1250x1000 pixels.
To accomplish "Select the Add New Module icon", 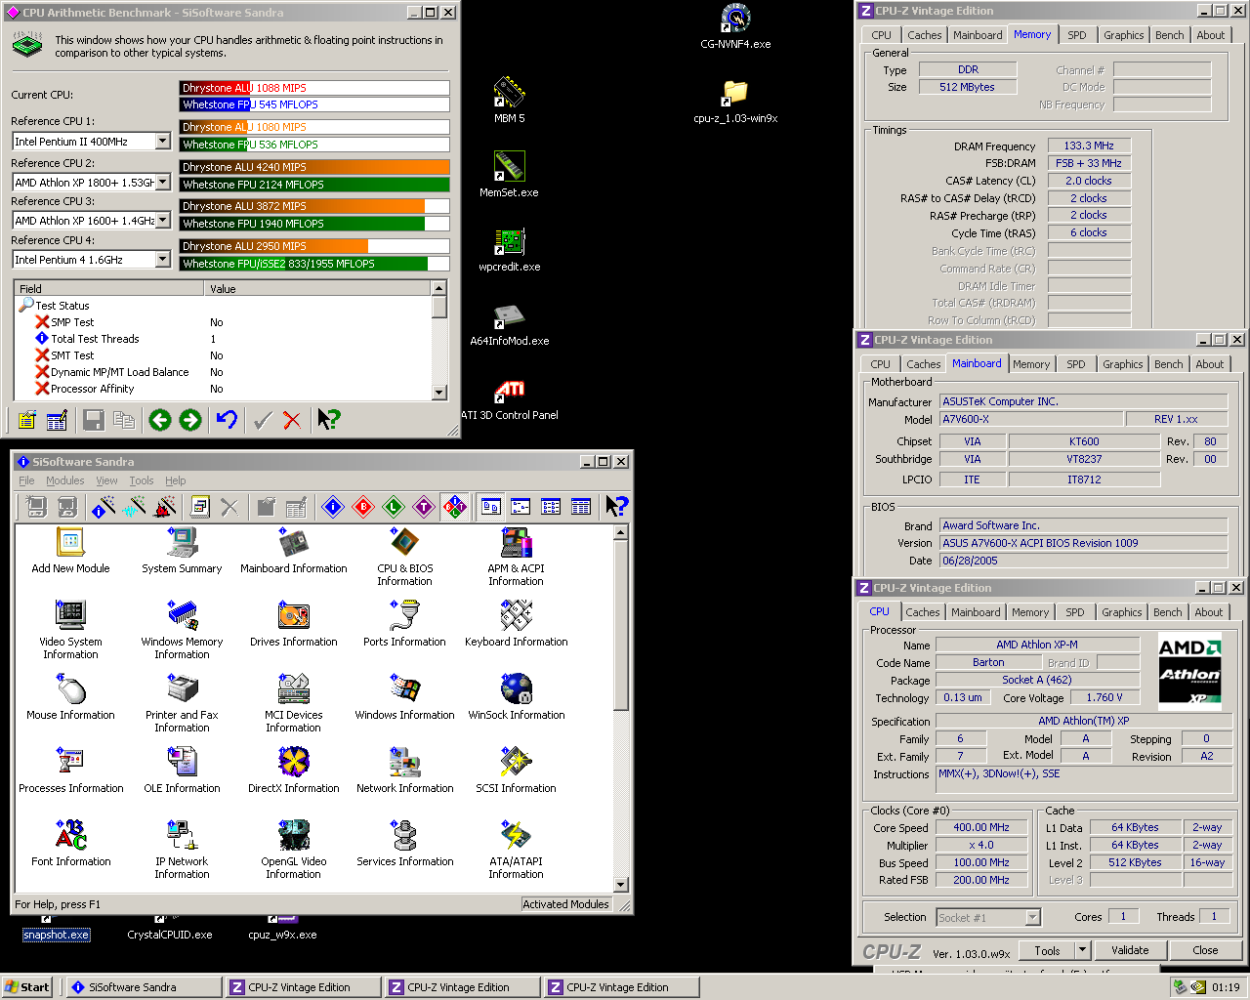I will tap(71, 551).
